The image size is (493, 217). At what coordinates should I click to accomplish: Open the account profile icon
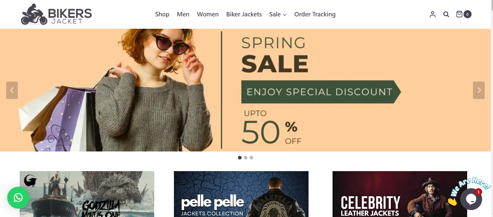432,14
